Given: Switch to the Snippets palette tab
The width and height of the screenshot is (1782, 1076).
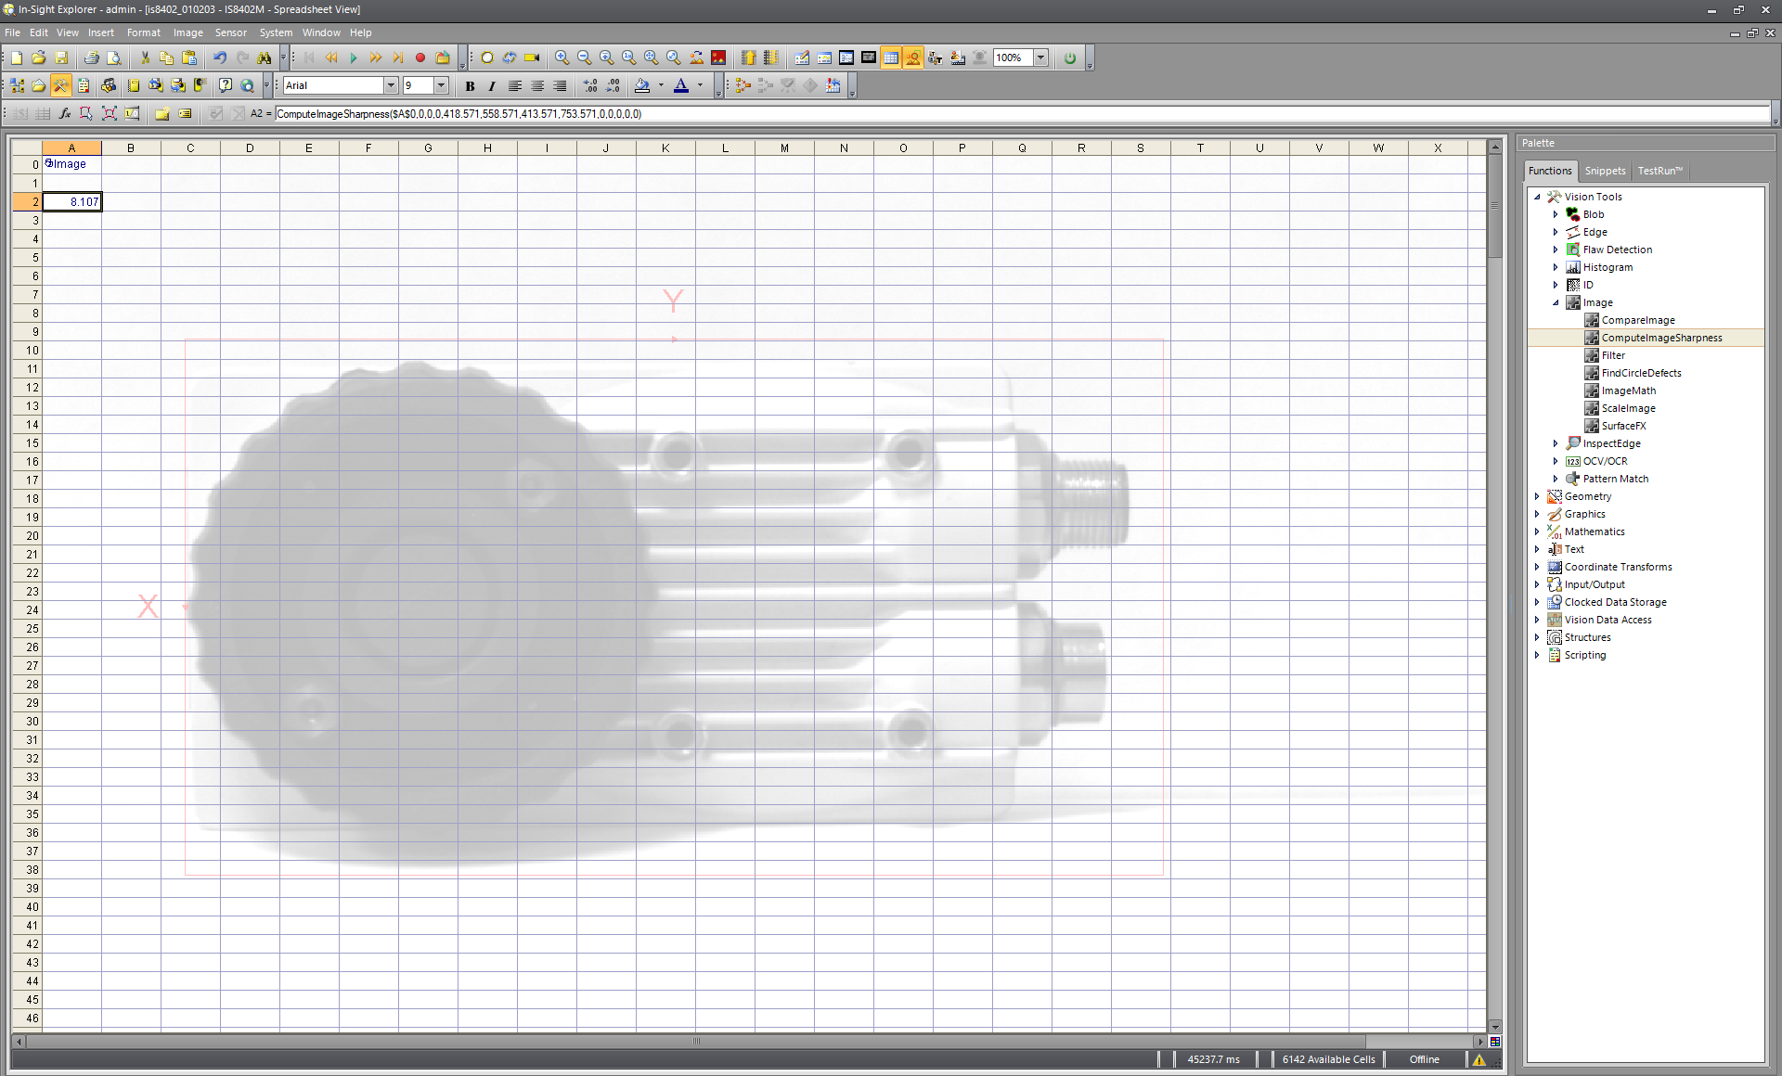Looking at the screenshot, I should [1605, 171].
